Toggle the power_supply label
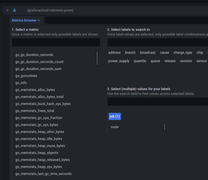This screenshot has width=208, height=180. [x=119, y=61]
